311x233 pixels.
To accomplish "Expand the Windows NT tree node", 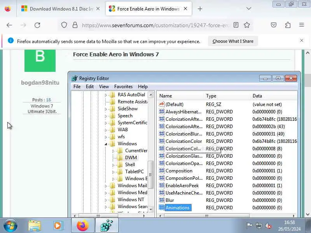I will (x=106, y=200).
